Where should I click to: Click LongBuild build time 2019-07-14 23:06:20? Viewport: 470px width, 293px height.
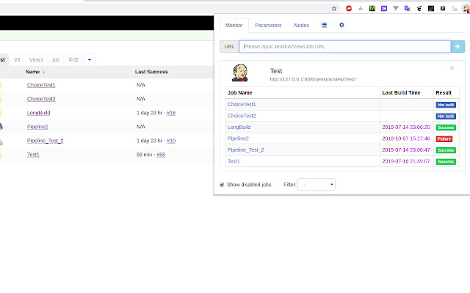406,127
